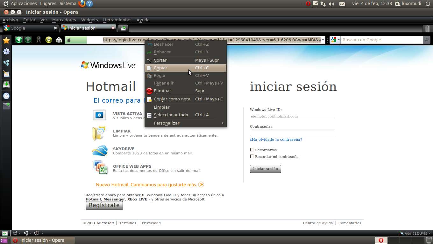Image resolution: width=433 pixels, height=244 pixels.
Task: Select Copiar from the context menu
Action: (x=186, y=68)
